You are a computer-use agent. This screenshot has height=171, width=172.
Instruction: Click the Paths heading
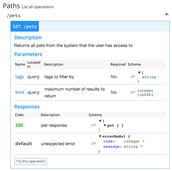(11, 6)
